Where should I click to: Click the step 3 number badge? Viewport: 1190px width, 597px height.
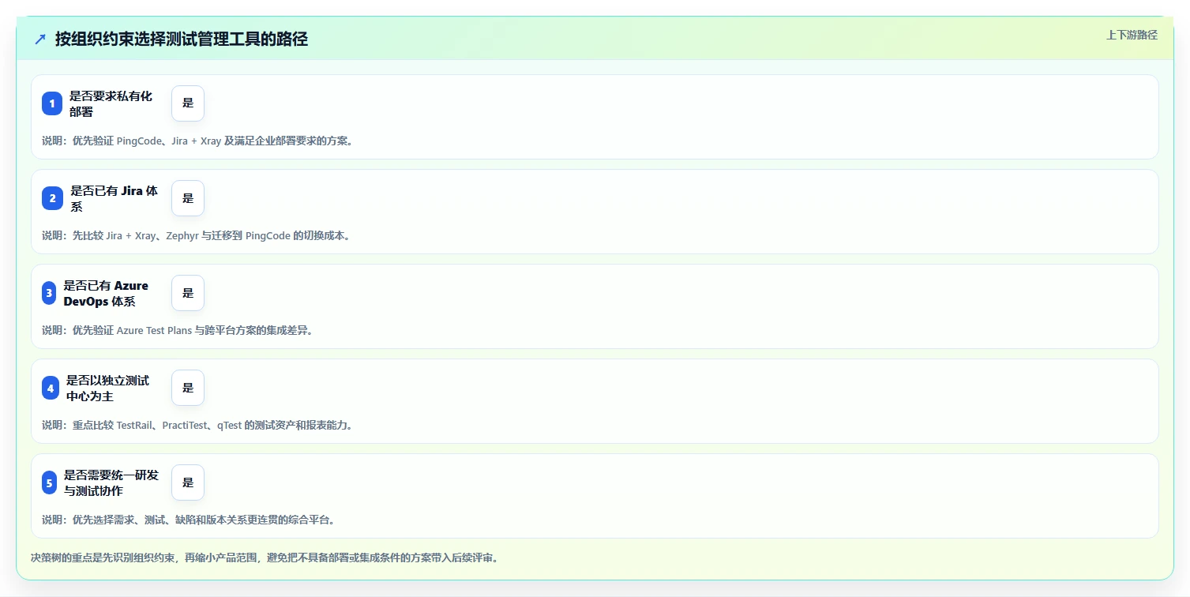click(49, 293)
